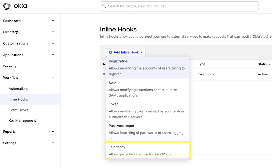Select Telephony from the hook menu
272x168 pixels.
(x=147, y=151)
